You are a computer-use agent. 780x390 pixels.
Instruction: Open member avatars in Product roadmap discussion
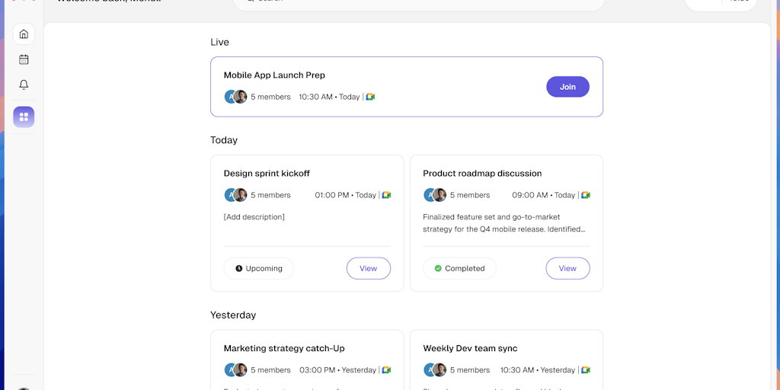[x=435, y=195]
